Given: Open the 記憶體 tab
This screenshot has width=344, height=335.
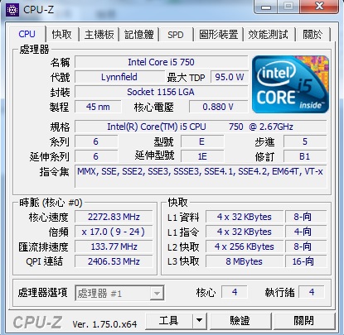Looking at the screenshot, I should (x=139, y=35).
